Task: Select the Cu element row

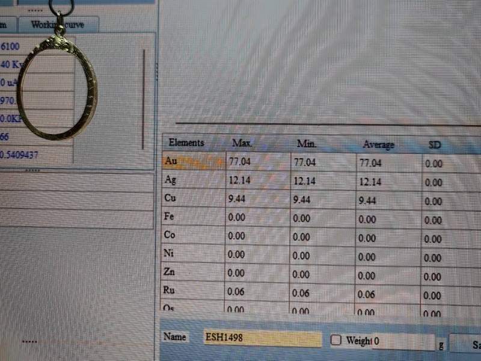Action: pos(192,199)
